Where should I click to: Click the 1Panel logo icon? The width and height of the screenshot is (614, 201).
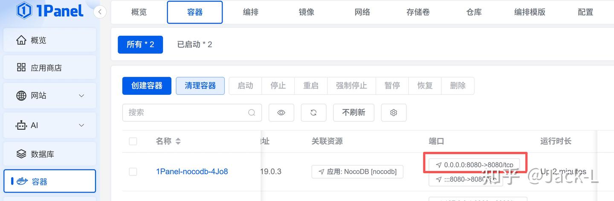click(x=24, y=11)
